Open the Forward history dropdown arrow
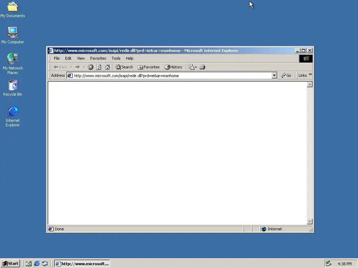Image resolution: width=358 pixels, height=268 pixels. coord(84,67)
